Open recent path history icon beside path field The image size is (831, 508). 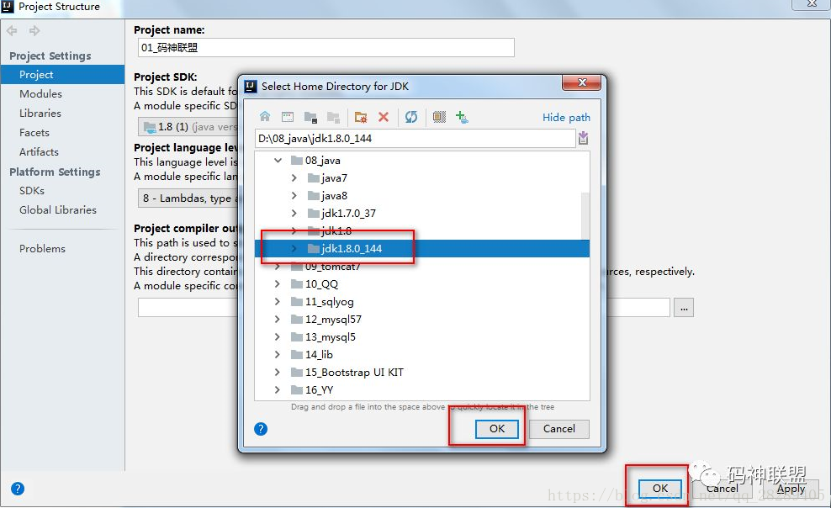(584, 138)
